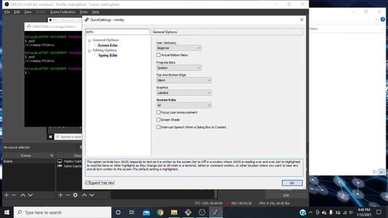Screen dimensions: 388x218
Task: Open the Scene Collection menu
Action: point(62,12)
